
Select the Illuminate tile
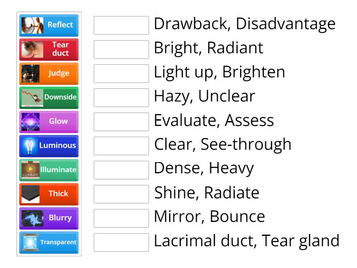click(49, 170)
